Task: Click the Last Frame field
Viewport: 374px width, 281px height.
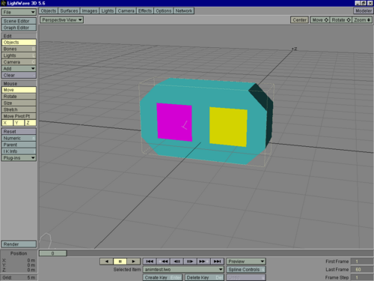Action: (362, 270)
